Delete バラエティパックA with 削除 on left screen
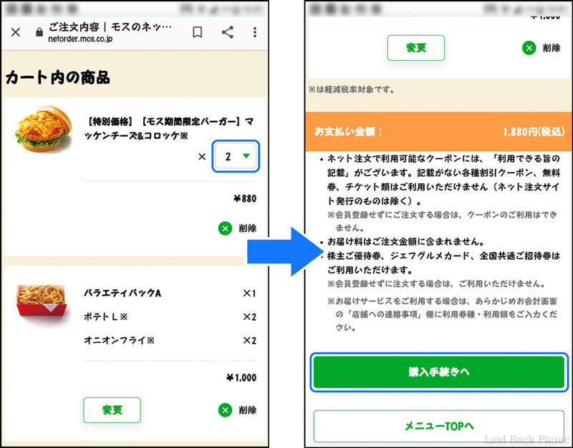The height and width of the screenshot is (448, 573). click(237, 410)
